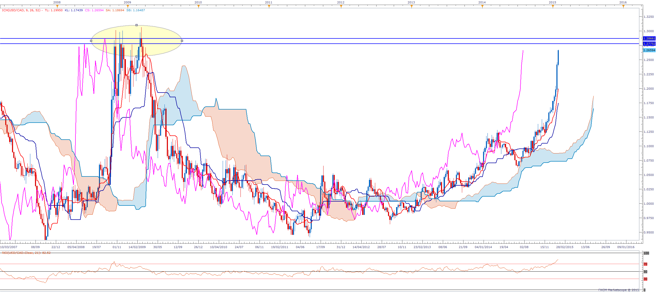Click the 31/12 date label
Screen dimensions: 658x292
pyautogui.click(x=341, y=247)
